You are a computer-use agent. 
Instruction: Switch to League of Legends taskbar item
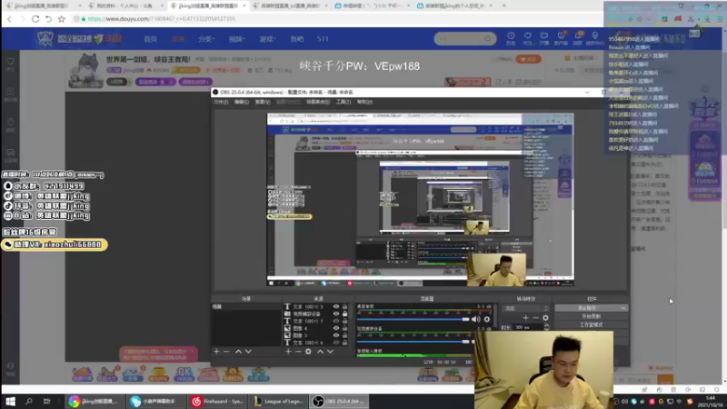click(278, 402)
